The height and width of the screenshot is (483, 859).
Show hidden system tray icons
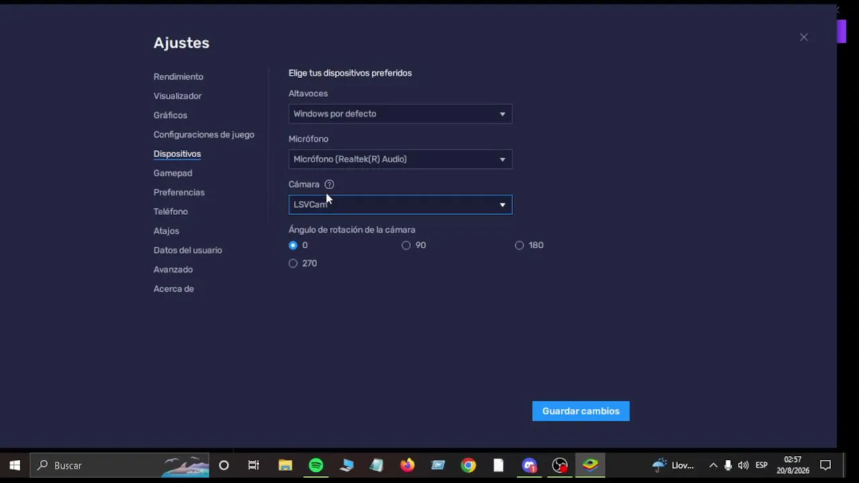713,466
